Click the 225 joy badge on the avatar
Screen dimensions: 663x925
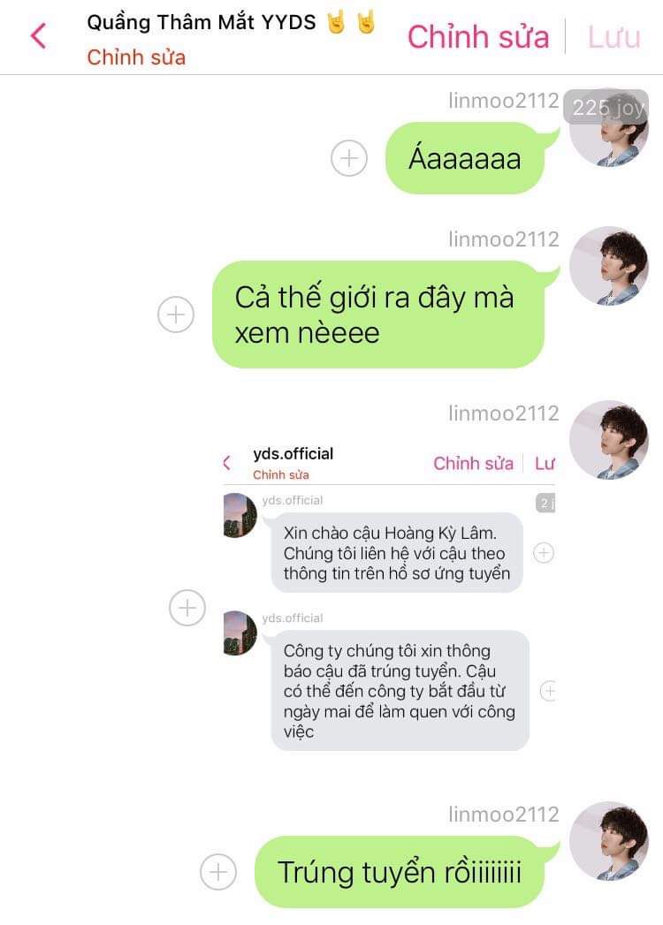pyautogui.click(x=606, y=108)
